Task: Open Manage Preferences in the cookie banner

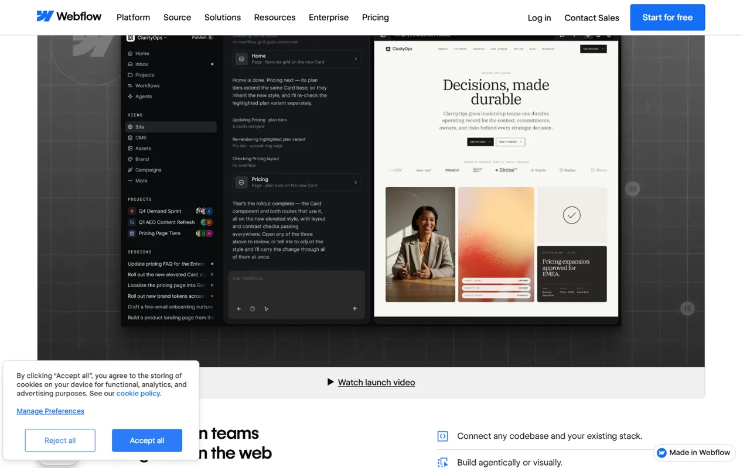Action: pyautogui.click(x=50, y=411)
